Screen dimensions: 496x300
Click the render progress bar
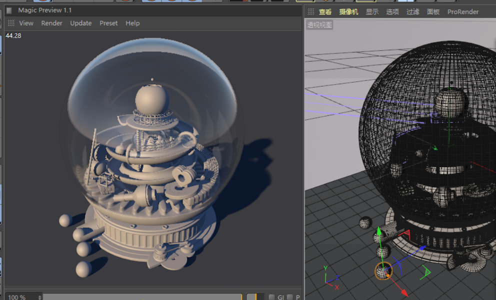(142, 297)
